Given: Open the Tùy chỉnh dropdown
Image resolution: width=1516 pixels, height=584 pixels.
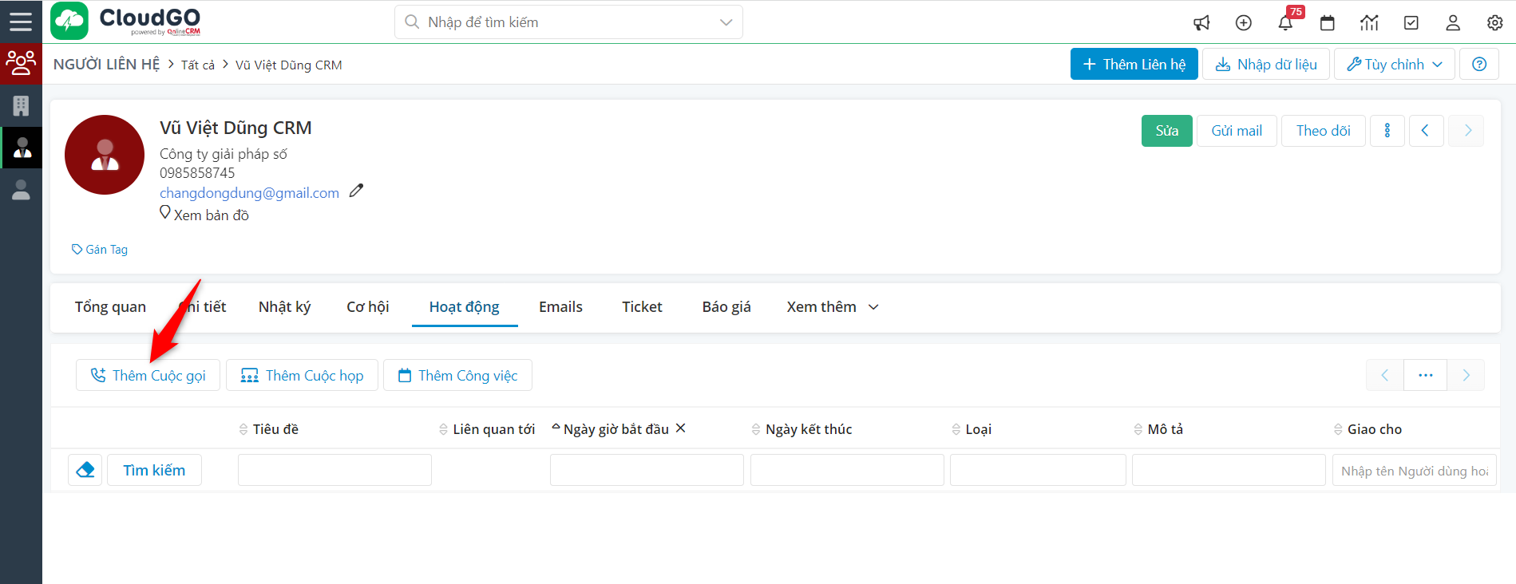Looking at the screenshot, I should point(1394,65).
